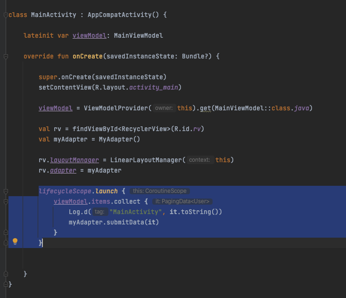346x298 pixels.
Task: Click 'submitData' method call
Action: pyautogui.click(x=125, y=222)
